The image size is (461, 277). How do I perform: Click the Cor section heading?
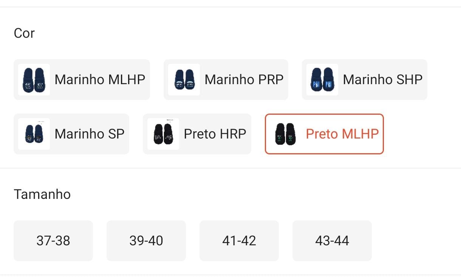(x=24, y=33)
